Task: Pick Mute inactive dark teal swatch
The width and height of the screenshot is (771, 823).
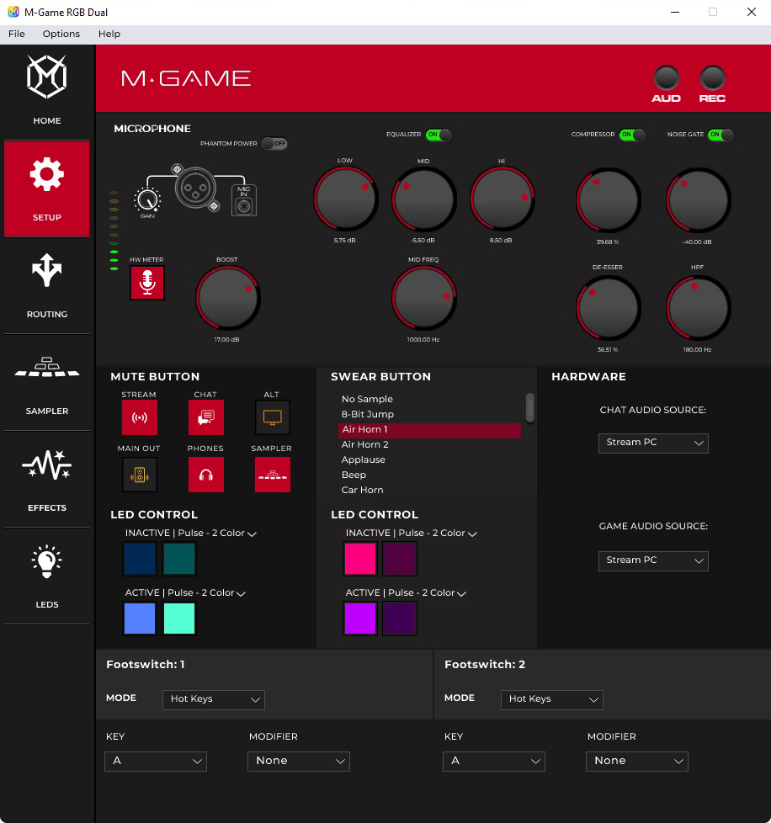Action: [179, 559]
